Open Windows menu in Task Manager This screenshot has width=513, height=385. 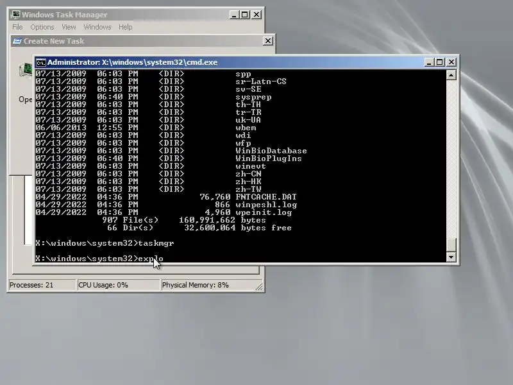tap(97, 27)
